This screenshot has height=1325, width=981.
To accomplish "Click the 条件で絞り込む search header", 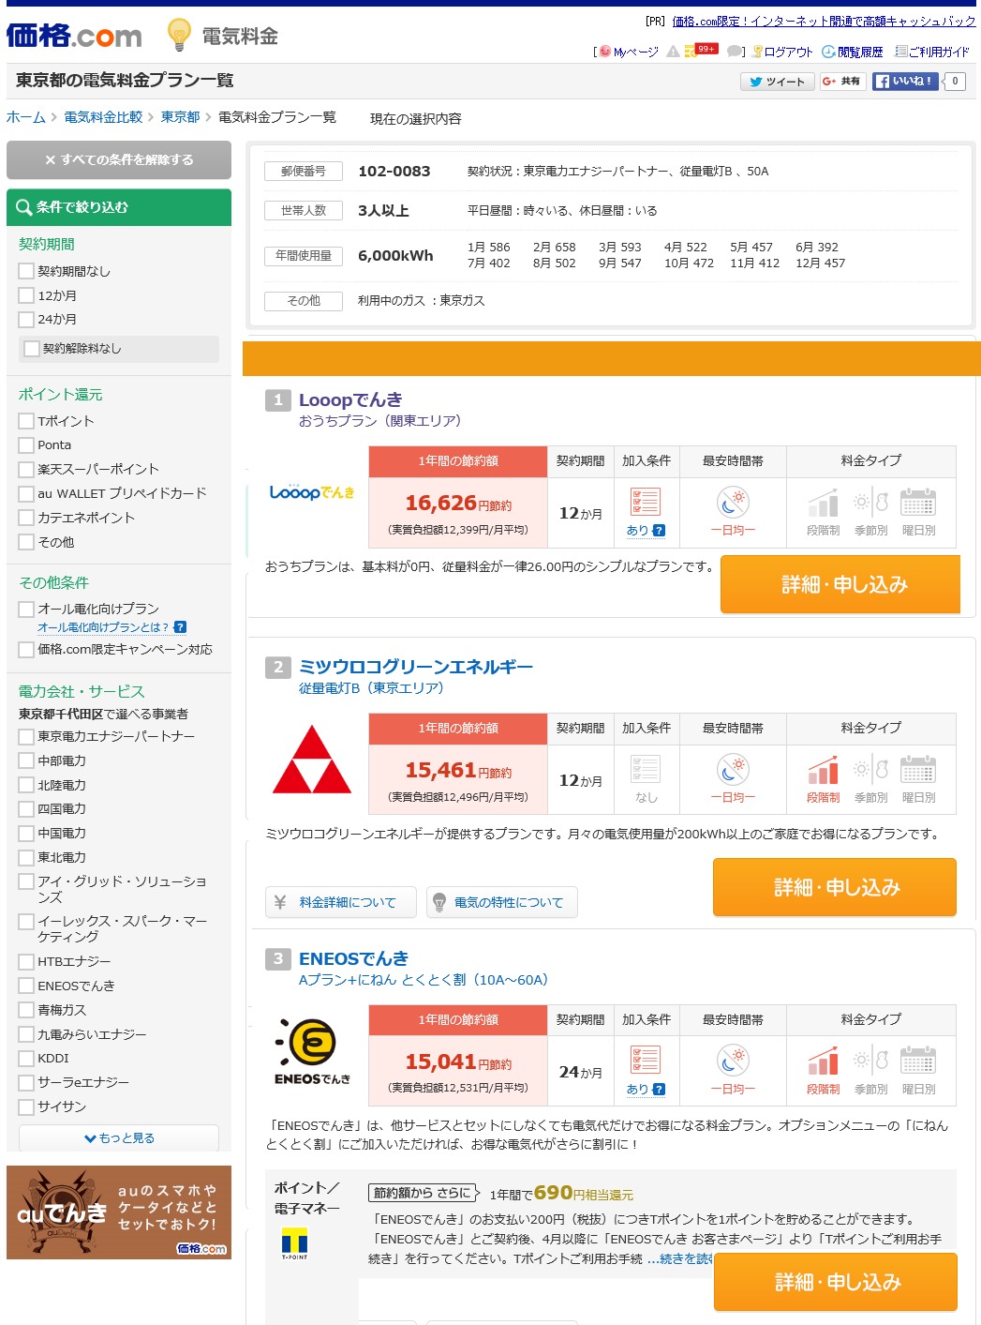I will point(119,207).
